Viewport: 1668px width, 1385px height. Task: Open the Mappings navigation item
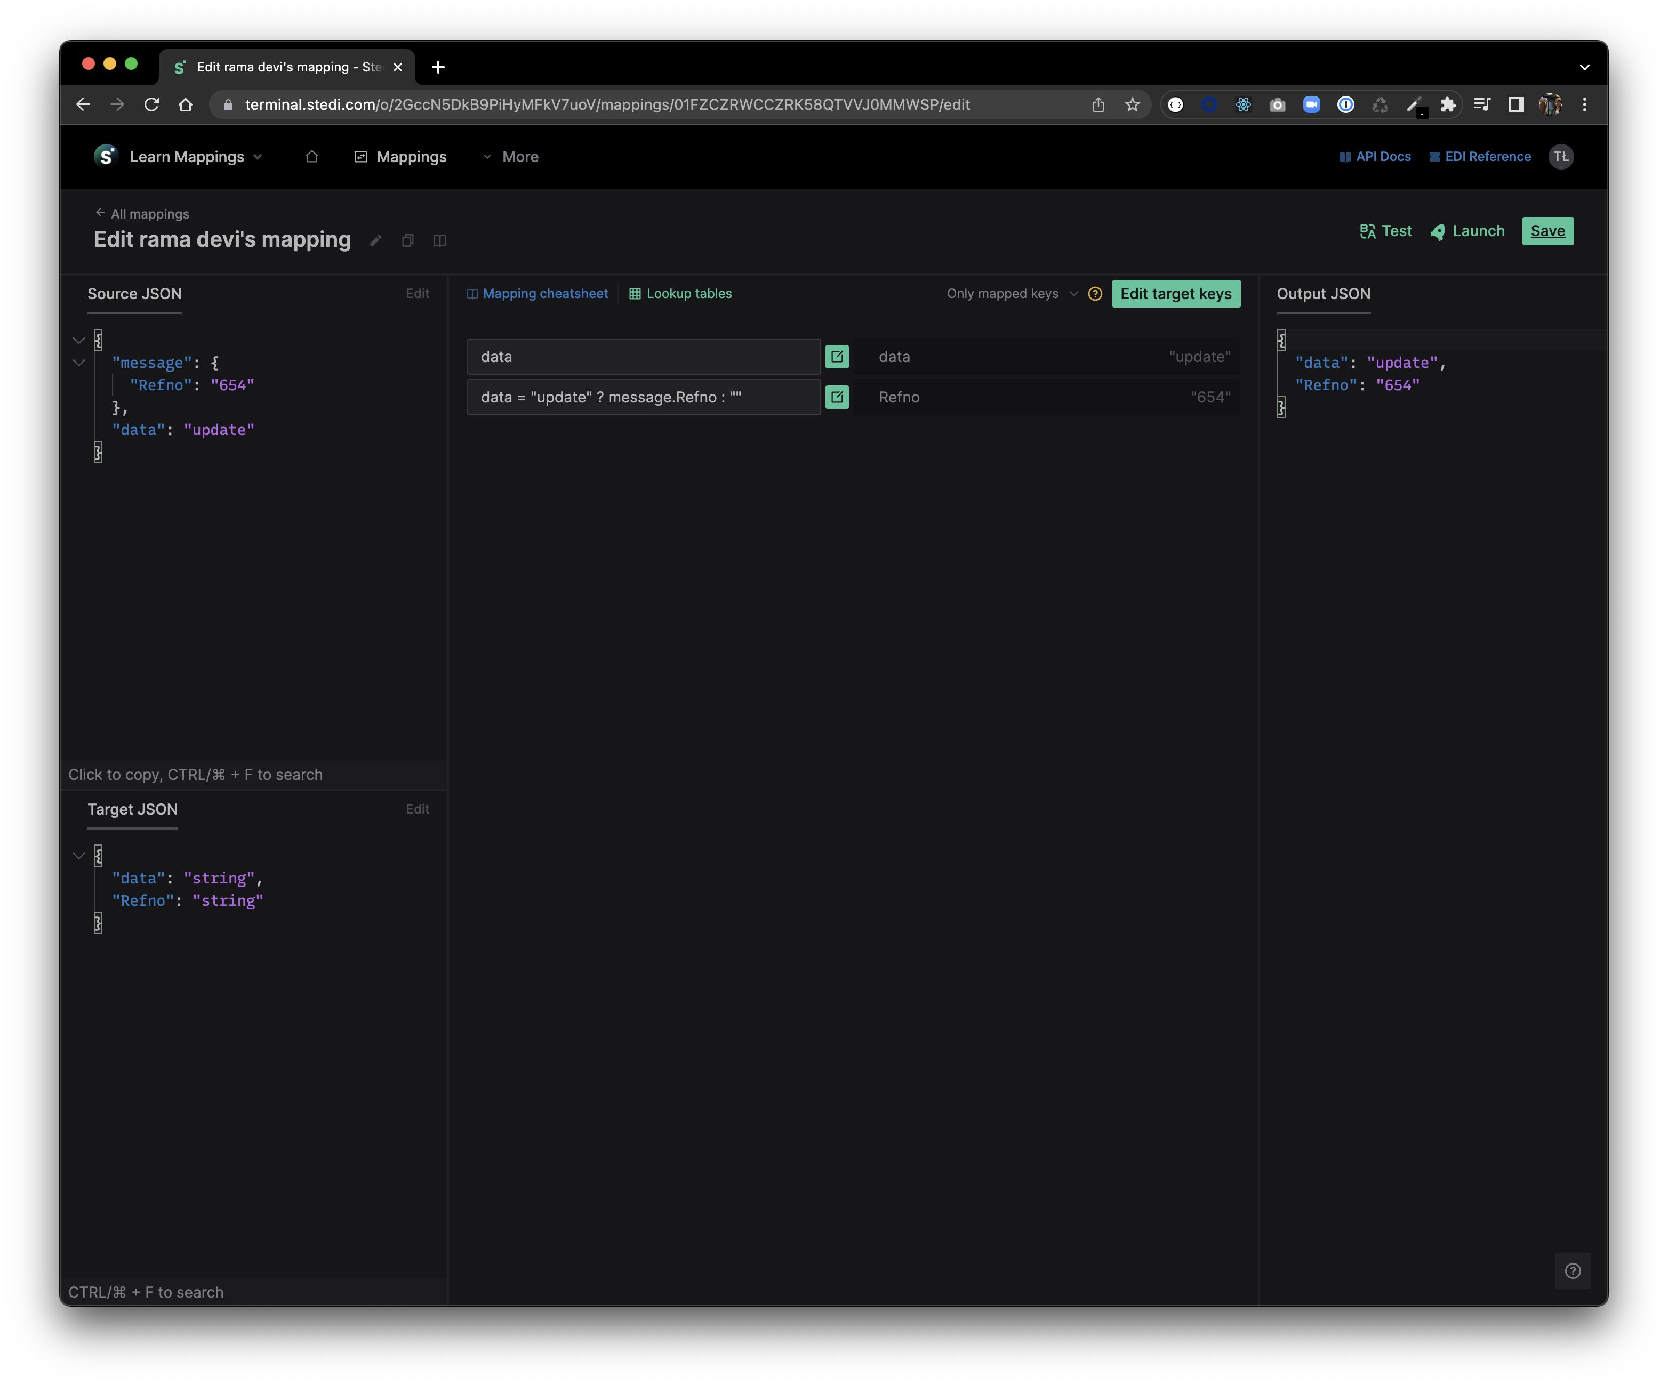coord(400,156)
